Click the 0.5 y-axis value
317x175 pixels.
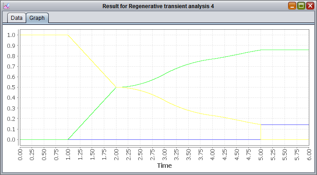click(x=11, y=87)
